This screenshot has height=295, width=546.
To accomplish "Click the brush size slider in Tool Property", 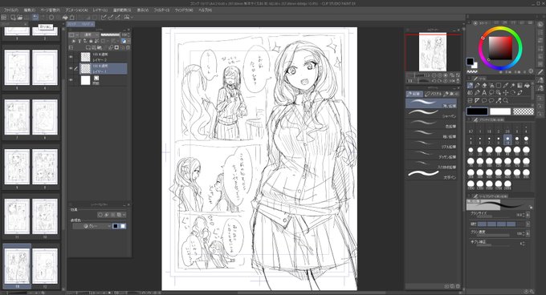I will point(492,217).
